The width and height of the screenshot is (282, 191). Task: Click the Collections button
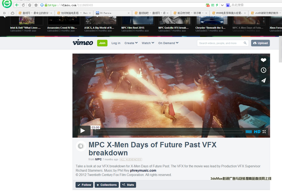tap(107, 185)
